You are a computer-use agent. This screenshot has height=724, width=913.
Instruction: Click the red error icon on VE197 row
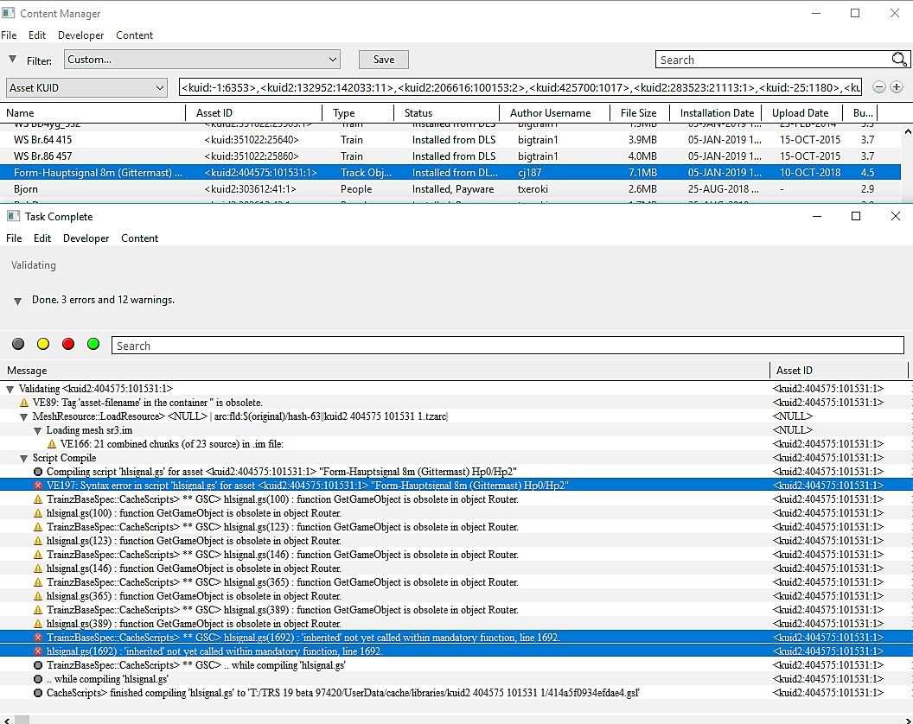pos(38,486)
